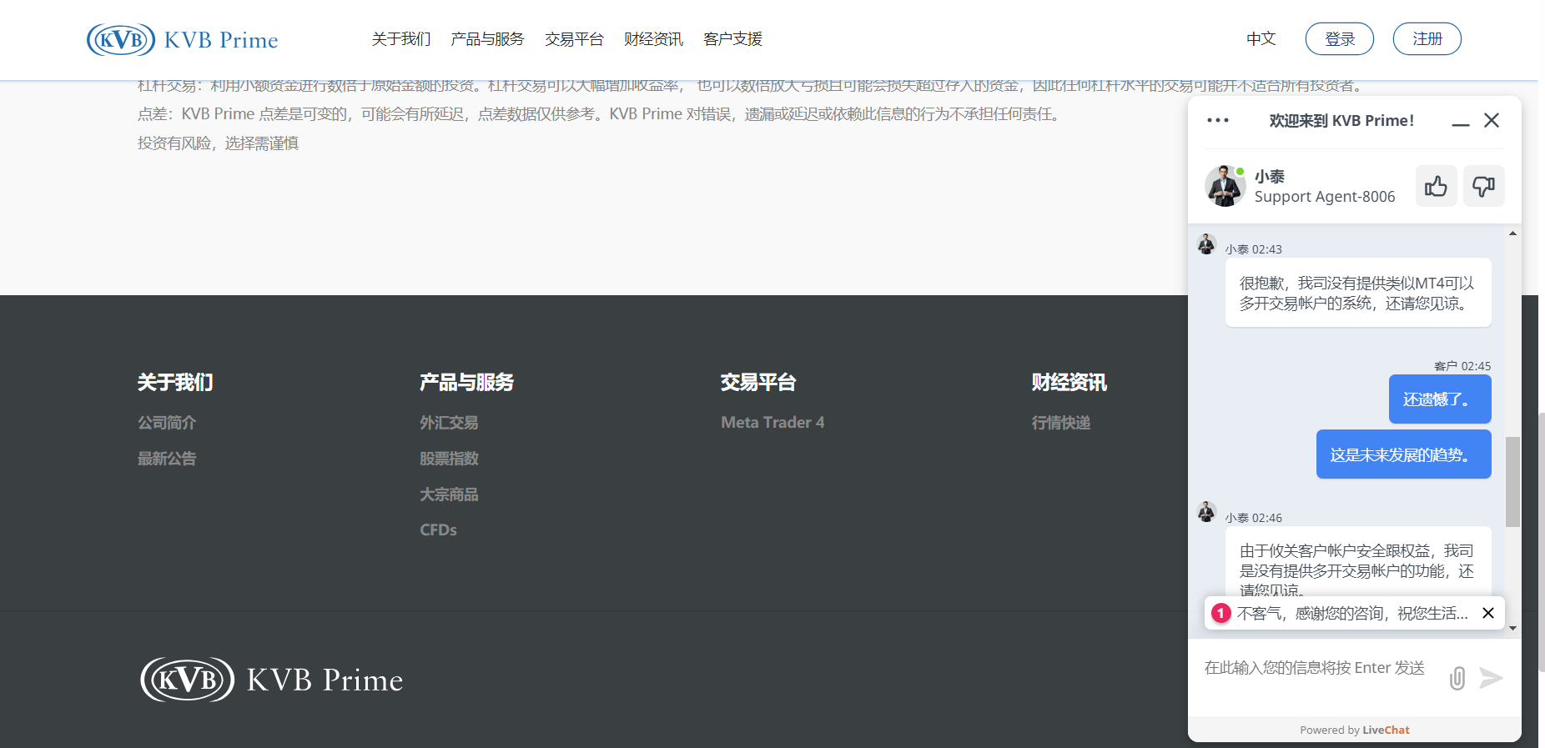Click agent message about MT4 多开交易帐户
The height and width of the screenshot is (748, 1545).
tap(1358, 293)
